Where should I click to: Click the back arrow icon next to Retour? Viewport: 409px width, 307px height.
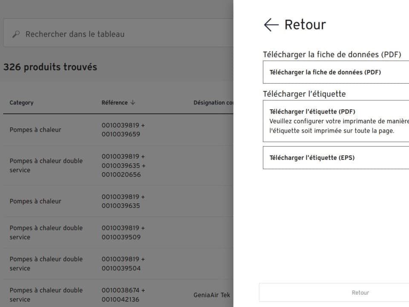[271, 25]
